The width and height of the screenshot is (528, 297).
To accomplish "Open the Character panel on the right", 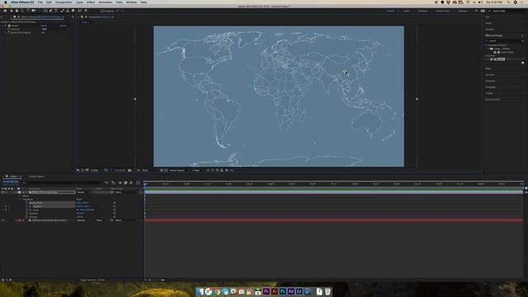I will click(490, 81).
